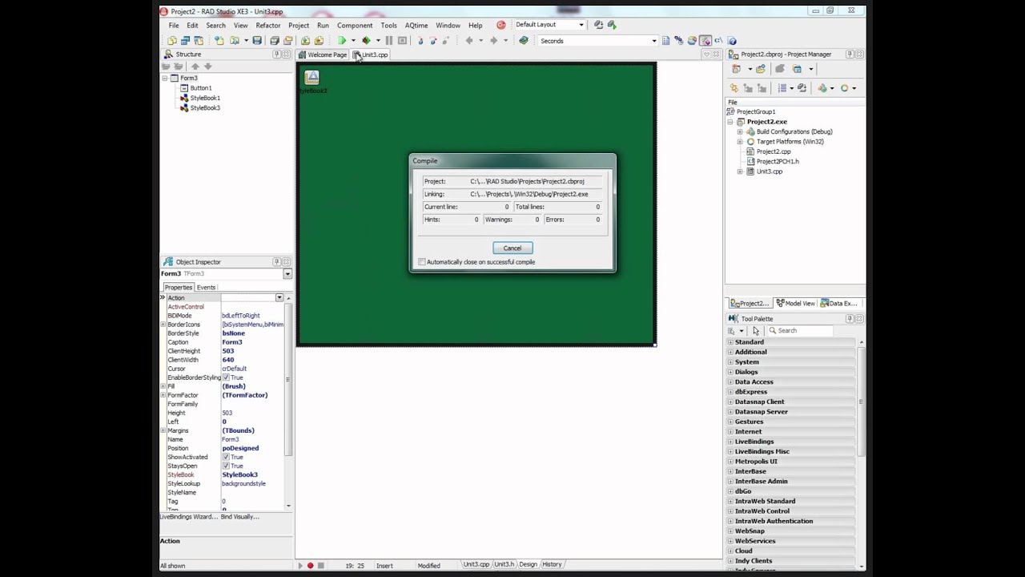
Task: Click the red circular icon beside Help menu
Action: tap(501, 25)
